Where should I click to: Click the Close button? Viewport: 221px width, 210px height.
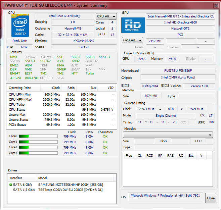[211, 198]
